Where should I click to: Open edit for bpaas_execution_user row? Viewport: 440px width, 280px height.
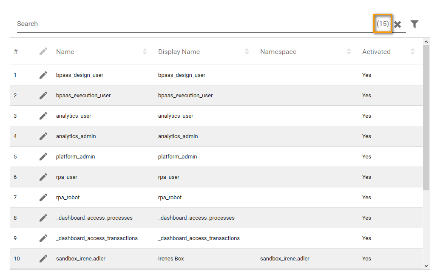click(x=43, y=96)
